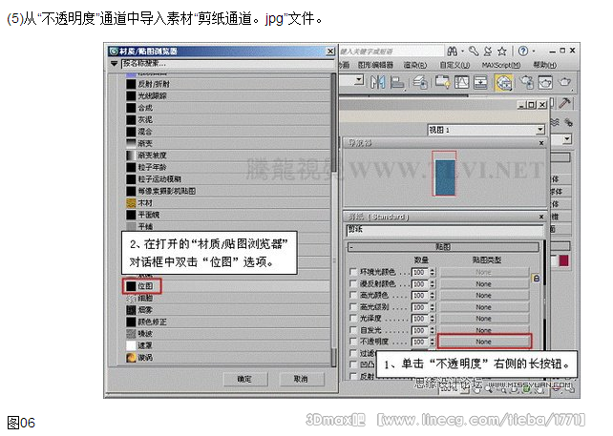Enable the 反射 map checkbox

click(353, 376)
